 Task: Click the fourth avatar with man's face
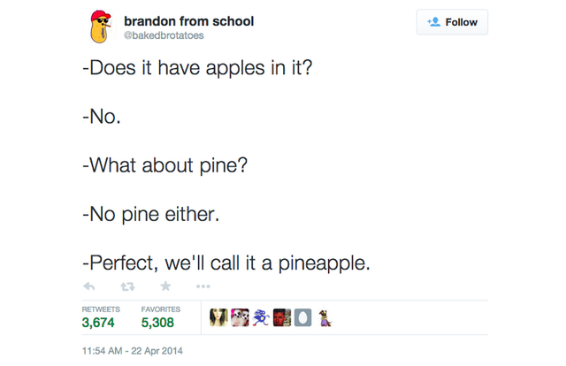281,316
